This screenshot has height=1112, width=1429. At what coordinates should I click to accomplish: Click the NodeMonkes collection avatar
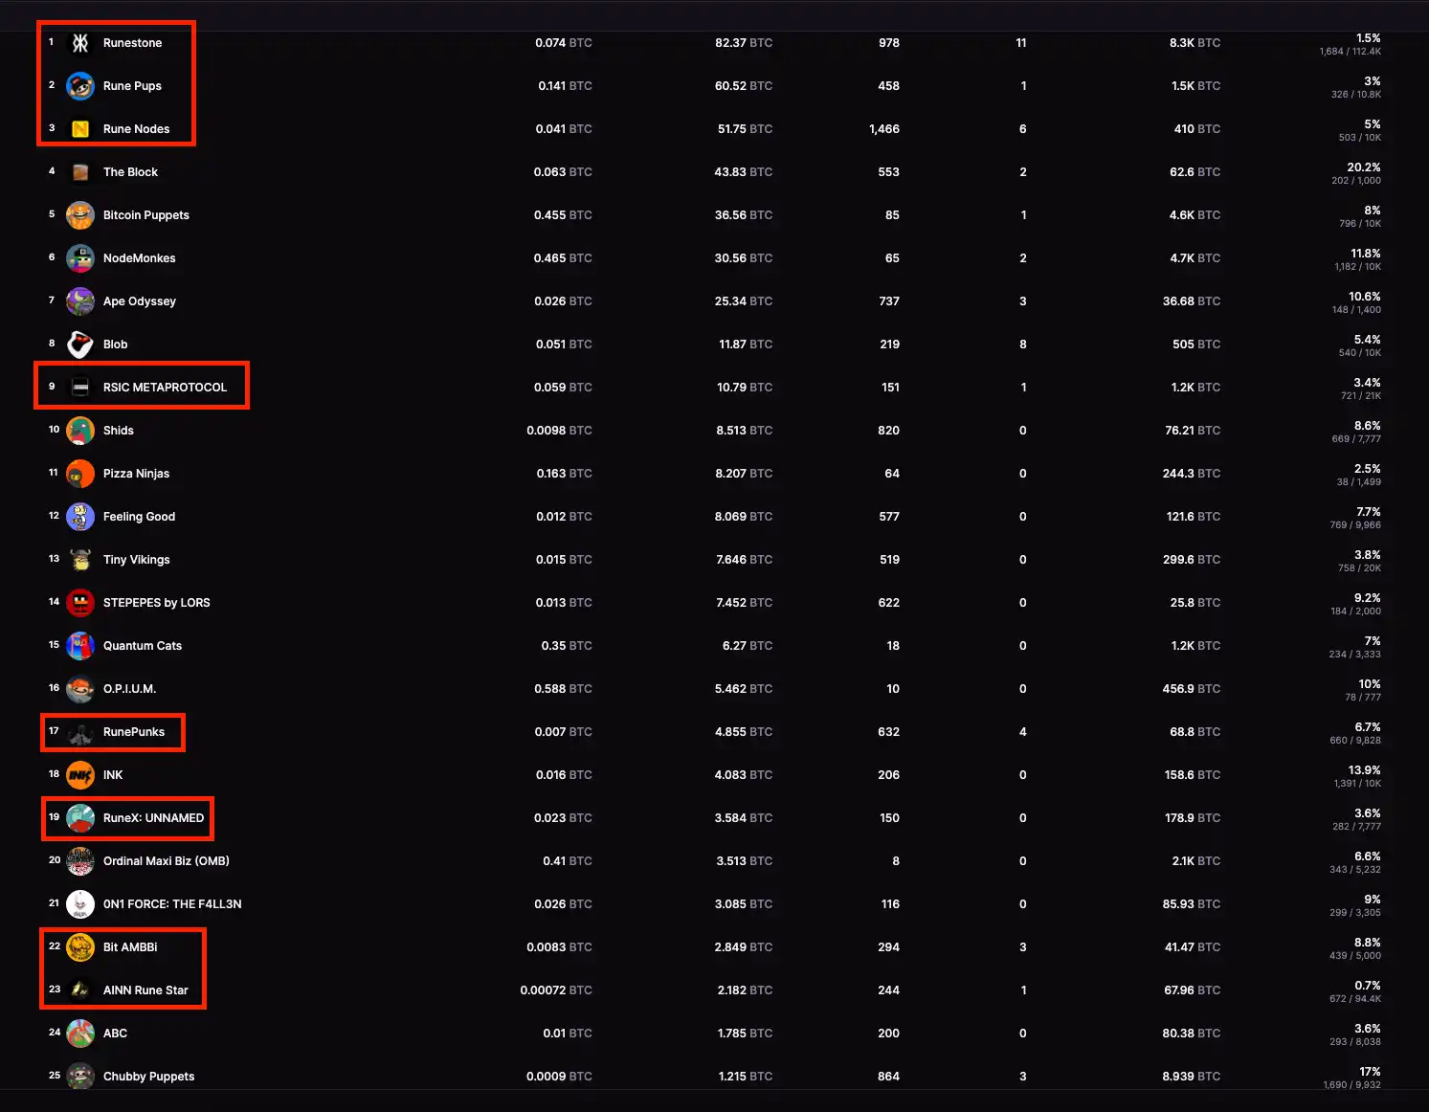(x=80, y=258)
